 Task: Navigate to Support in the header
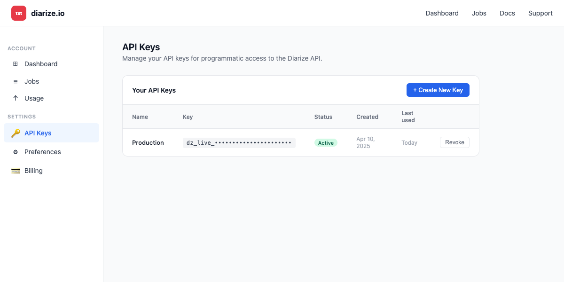pyautogui.click(x=540, y=13)
